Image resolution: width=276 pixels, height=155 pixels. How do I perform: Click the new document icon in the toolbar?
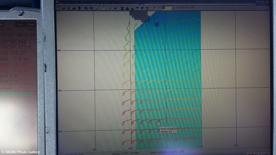point(58,8)
